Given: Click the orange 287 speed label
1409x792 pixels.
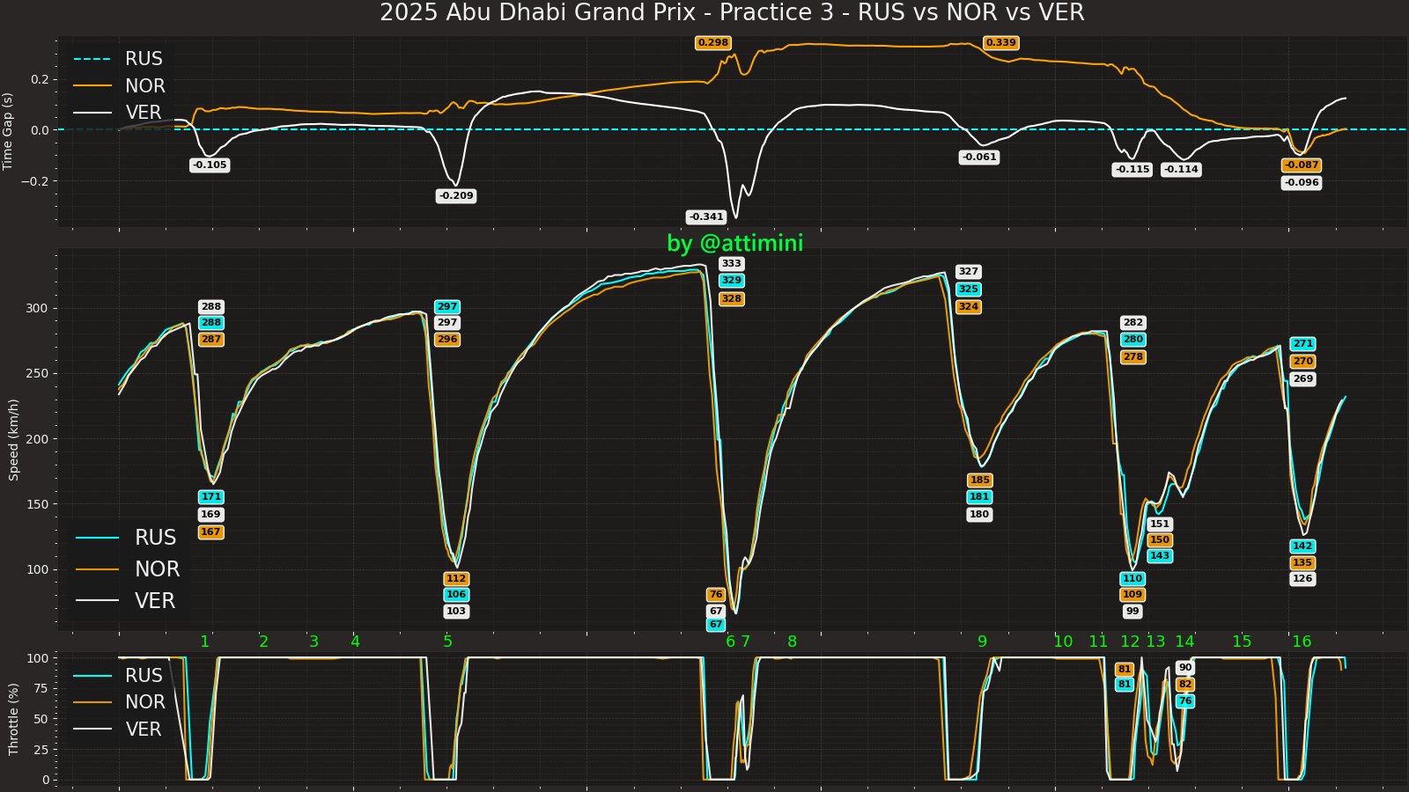Looking at the screenshot, I should (x=211, y=340).
